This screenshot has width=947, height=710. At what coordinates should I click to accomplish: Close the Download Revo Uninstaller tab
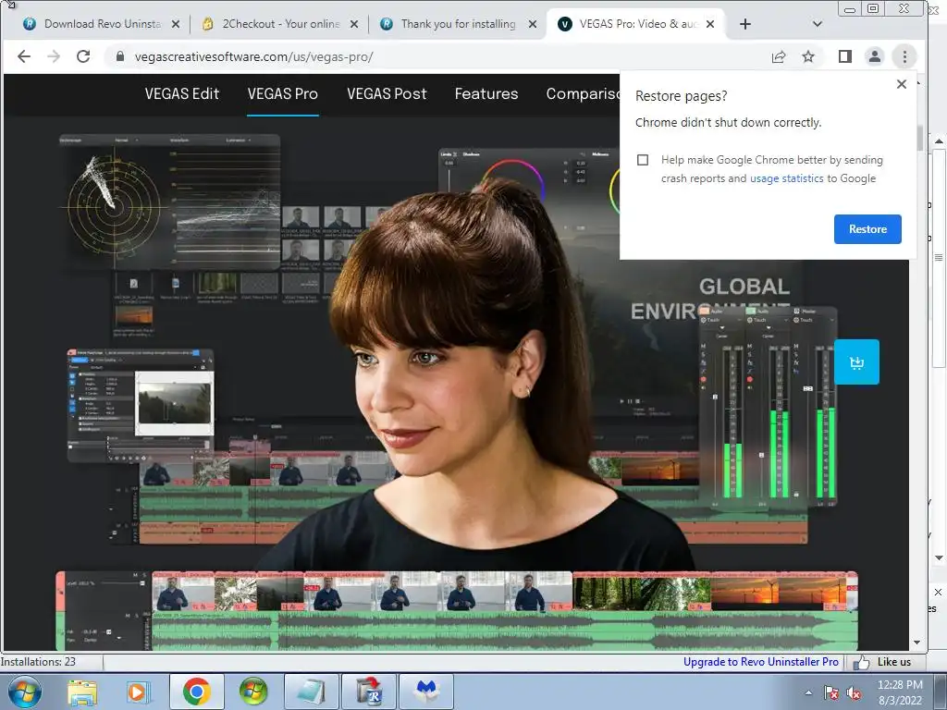pos(175,24)
